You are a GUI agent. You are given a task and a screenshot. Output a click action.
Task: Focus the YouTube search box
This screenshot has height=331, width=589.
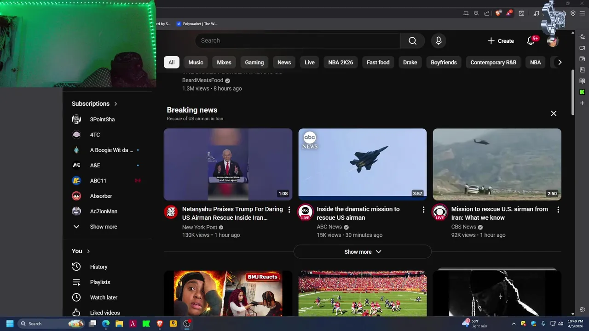298,41
